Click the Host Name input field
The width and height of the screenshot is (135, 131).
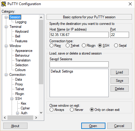pos(79,35)
